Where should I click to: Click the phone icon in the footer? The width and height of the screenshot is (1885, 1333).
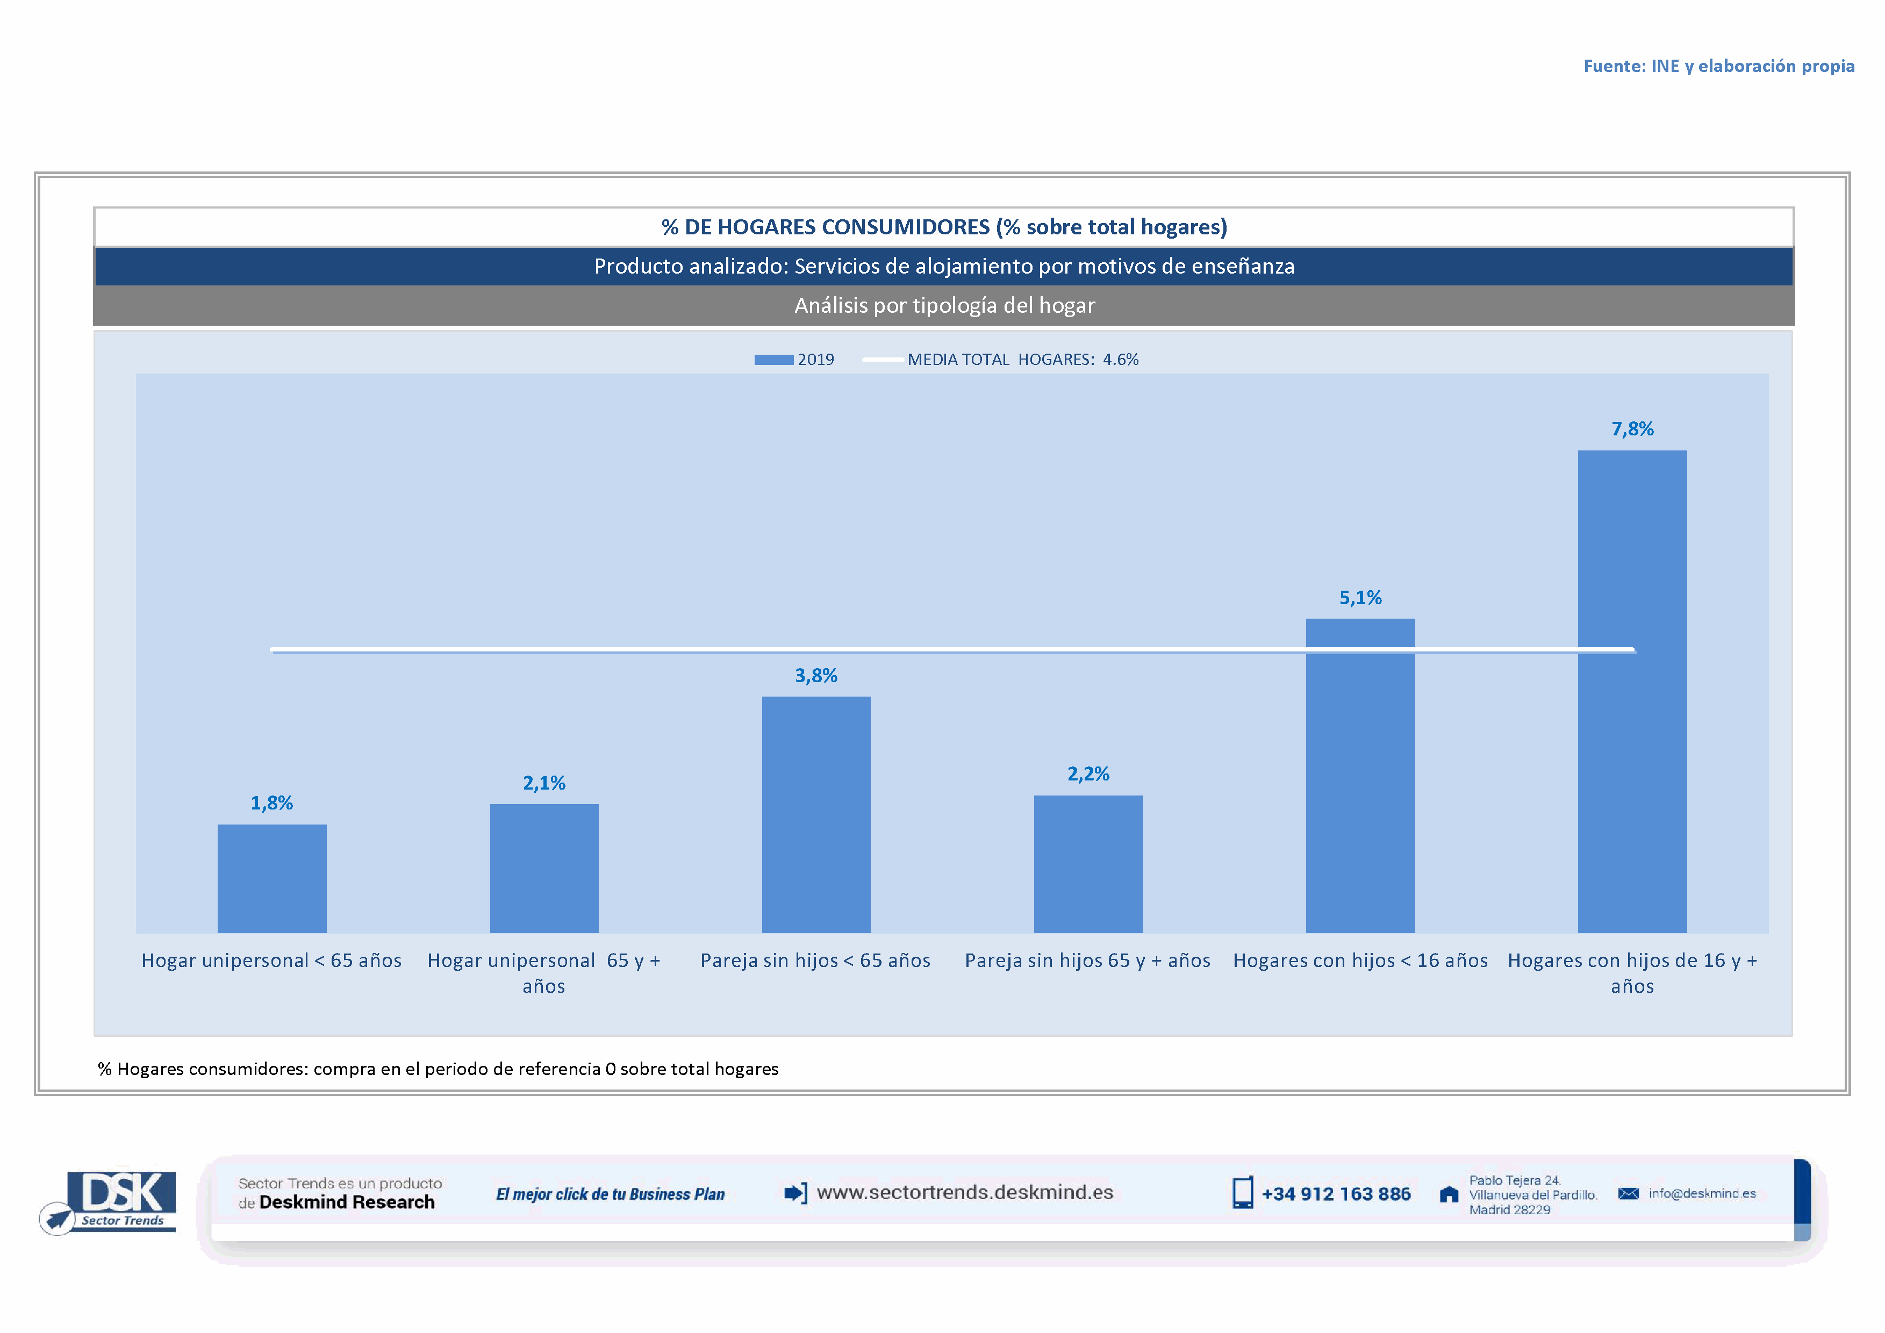pyautogui.click(x=1242, y=1193)
